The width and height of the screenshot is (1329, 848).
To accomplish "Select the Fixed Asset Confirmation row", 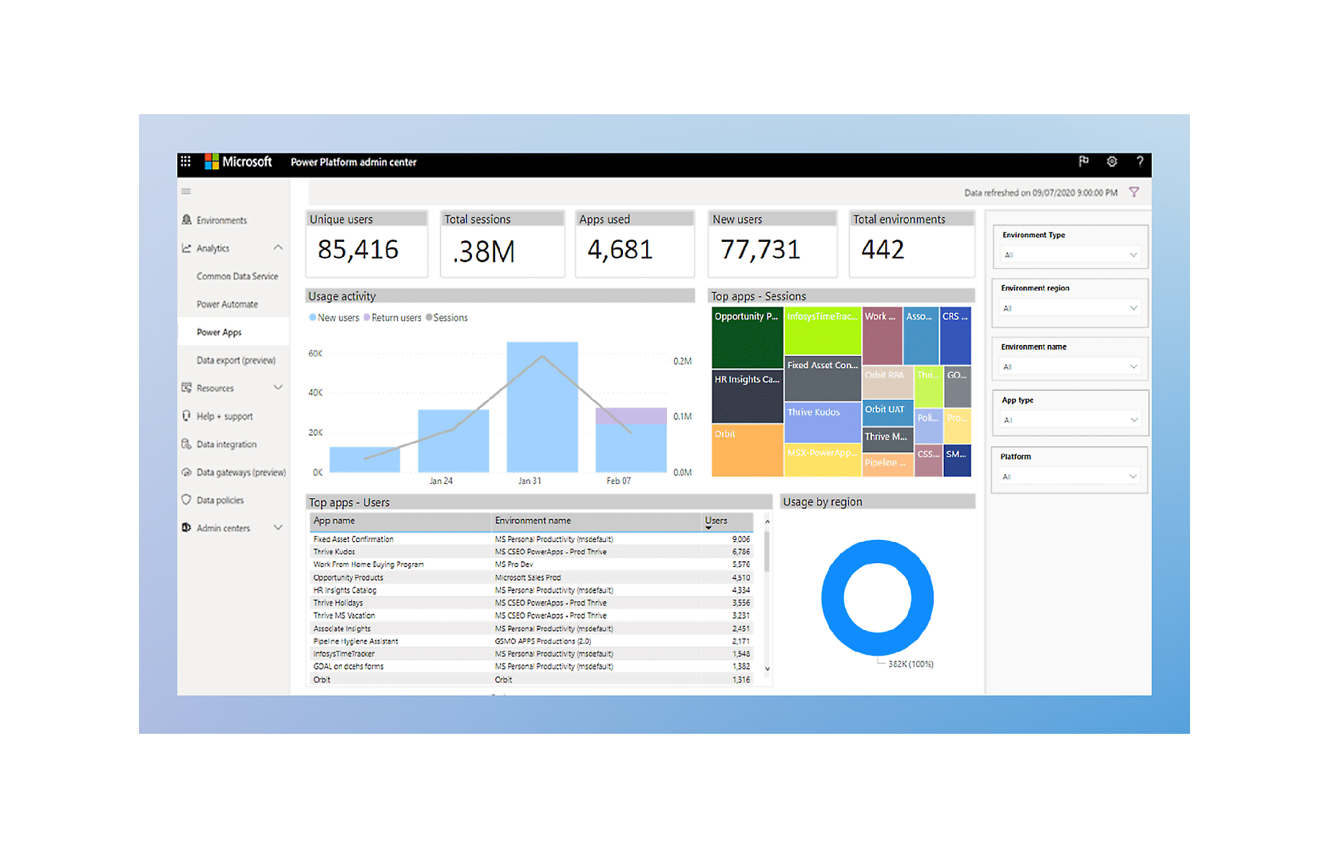I will pos(531,539).
